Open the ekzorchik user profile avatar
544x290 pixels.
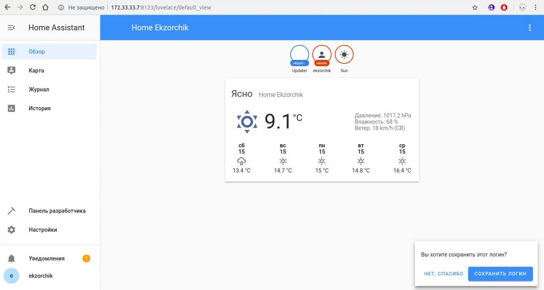(x=11, y=276)
